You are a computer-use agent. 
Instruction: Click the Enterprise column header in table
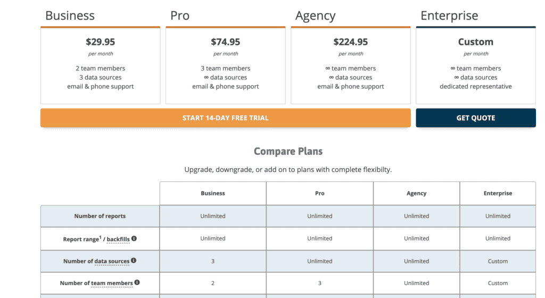[498, 193]
